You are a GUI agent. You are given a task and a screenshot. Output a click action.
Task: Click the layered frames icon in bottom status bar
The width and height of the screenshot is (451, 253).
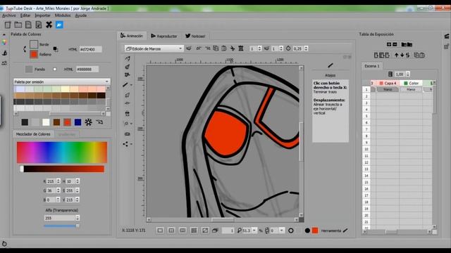[x=215, y=231]
